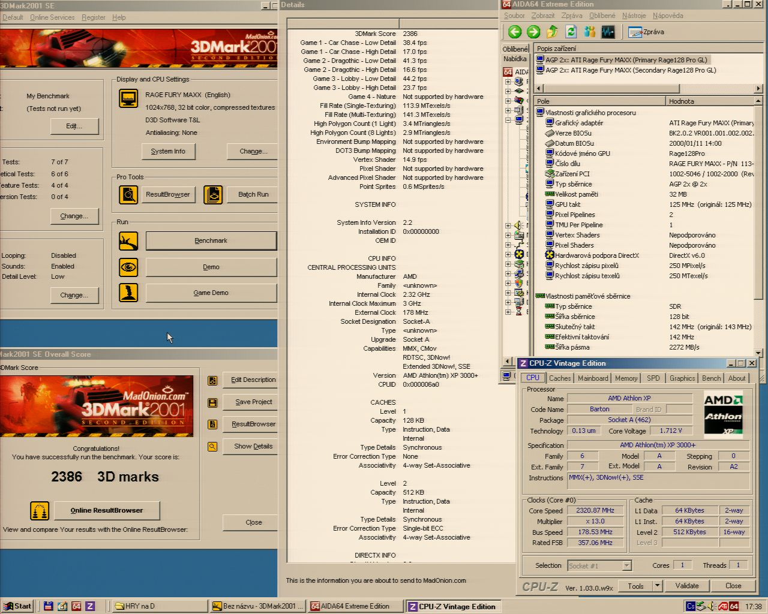The width and height of the screenshot is (768, 614).
Task: Click the Game Demo button
Action: 211,293
